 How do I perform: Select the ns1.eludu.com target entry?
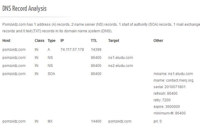(120, 58)
